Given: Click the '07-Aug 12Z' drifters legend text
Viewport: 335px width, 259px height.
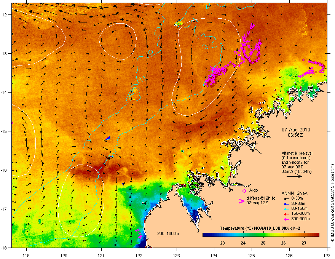Looking at the screenshot, I should point(257,203).
